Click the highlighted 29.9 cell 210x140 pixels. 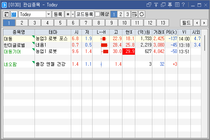pos(129,52)
